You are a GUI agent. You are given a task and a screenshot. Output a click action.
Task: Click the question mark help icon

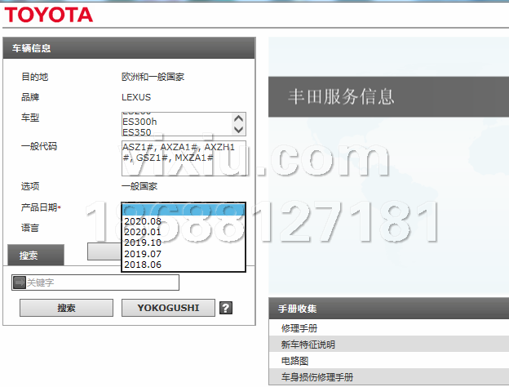[x=226, y=308]
